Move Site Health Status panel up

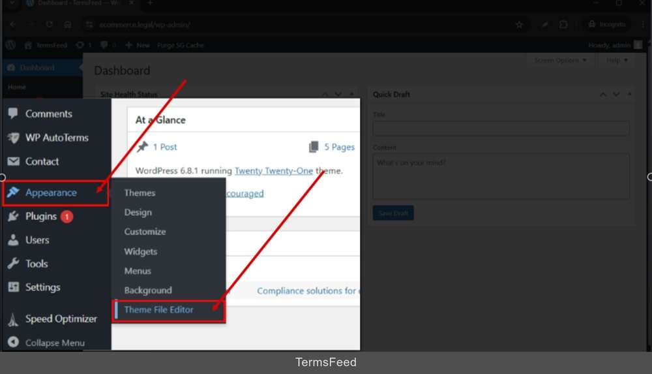coord(325,95)
